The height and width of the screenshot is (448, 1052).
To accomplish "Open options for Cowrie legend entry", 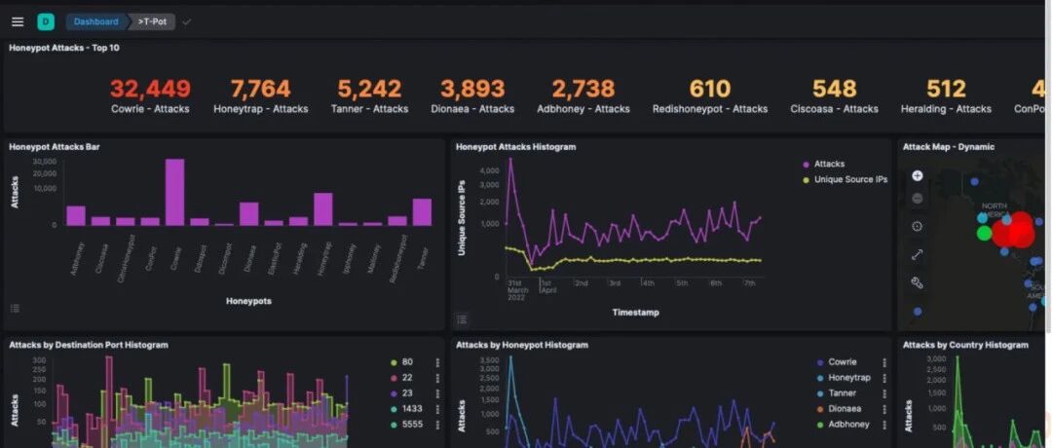I will pyautogui.click(x=884, y=362).
